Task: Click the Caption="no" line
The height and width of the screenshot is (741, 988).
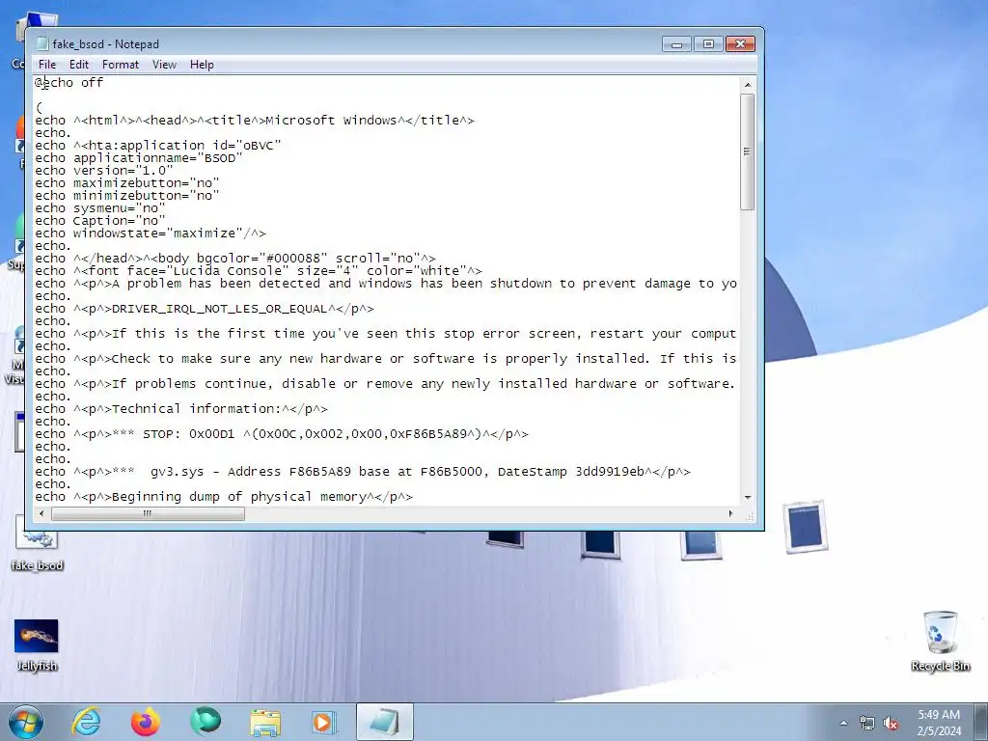Action: point(100,221)
